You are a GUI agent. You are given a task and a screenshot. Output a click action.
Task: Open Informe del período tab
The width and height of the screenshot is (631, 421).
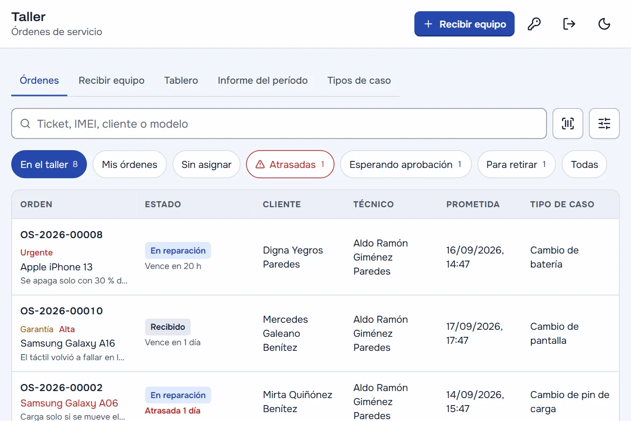(x=263, y=80)
